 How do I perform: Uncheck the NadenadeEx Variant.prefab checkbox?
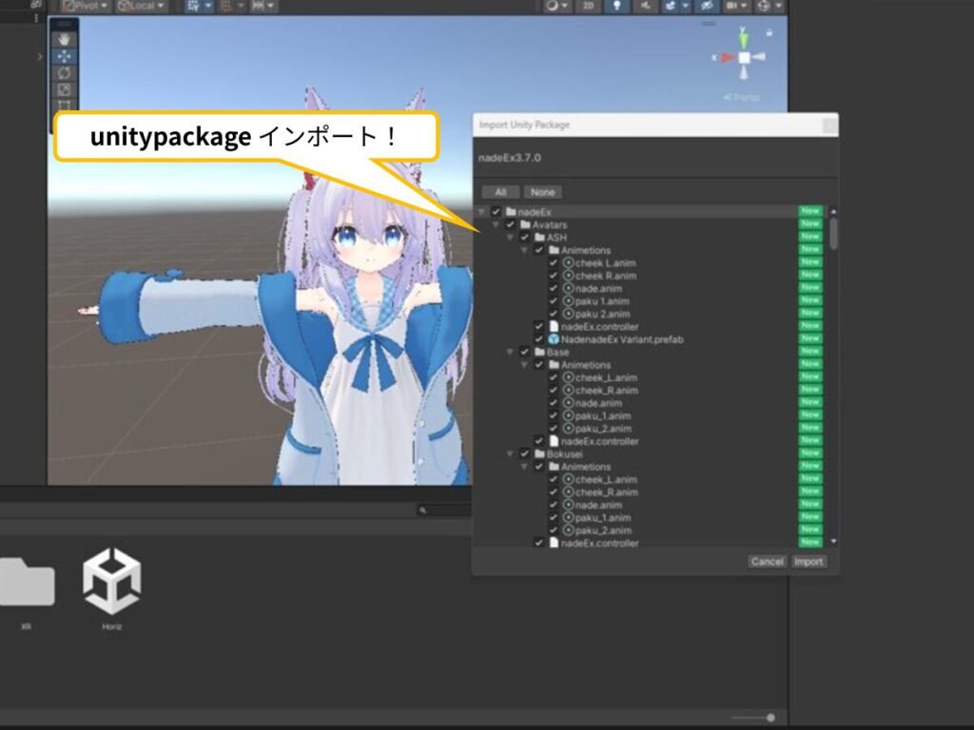539,339
